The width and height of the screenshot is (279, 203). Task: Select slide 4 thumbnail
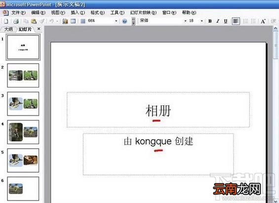coord(23,132)
